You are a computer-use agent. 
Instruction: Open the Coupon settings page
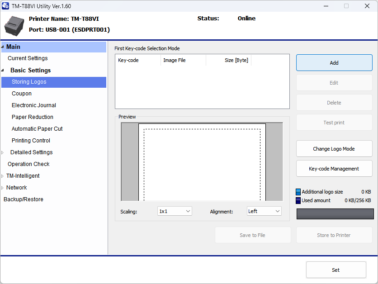[22, 94]
